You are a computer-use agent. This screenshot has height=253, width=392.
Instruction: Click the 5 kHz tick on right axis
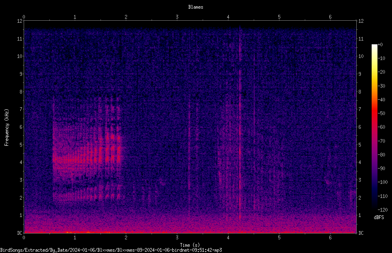click(360, 145)
